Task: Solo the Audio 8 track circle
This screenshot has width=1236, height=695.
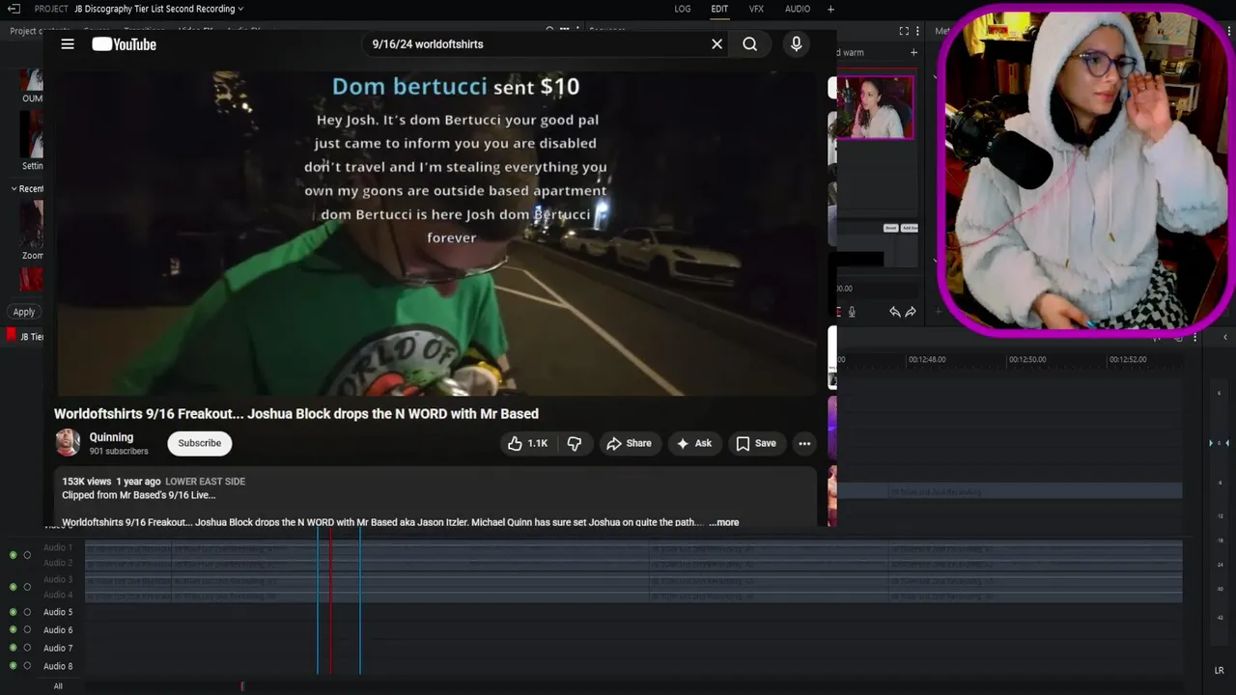Action: click(x=27, y=666)
